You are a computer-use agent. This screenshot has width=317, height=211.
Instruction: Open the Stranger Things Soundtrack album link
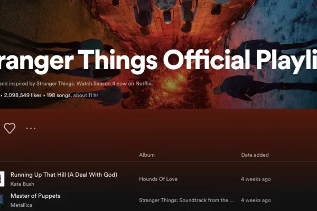tap(187, 200)
